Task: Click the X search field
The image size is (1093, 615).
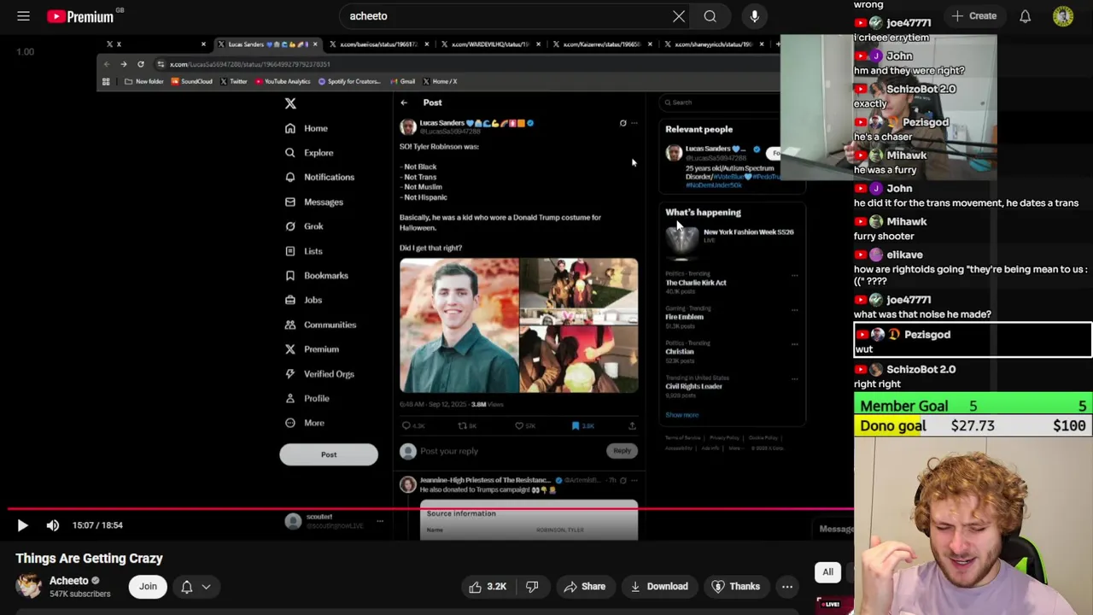Action: click(x=722, y=102)
